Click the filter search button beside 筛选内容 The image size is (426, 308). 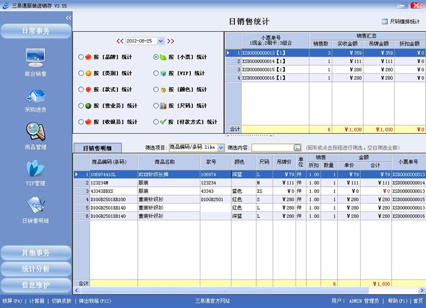pyautogui.click(x=297, y=147)
